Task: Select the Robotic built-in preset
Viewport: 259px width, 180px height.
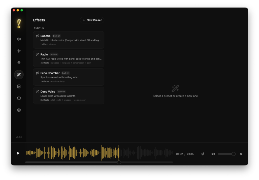Action: pyautogui.click(x=69, y=40)
